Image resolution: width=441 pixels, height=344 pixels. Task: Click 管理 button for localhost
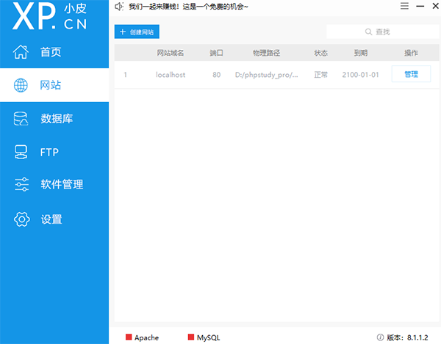[x=411, y=74]
